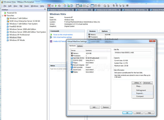Select the Options tab beside Devices
This screenshot has height=120, width=164.
click(x=105, y=31)
